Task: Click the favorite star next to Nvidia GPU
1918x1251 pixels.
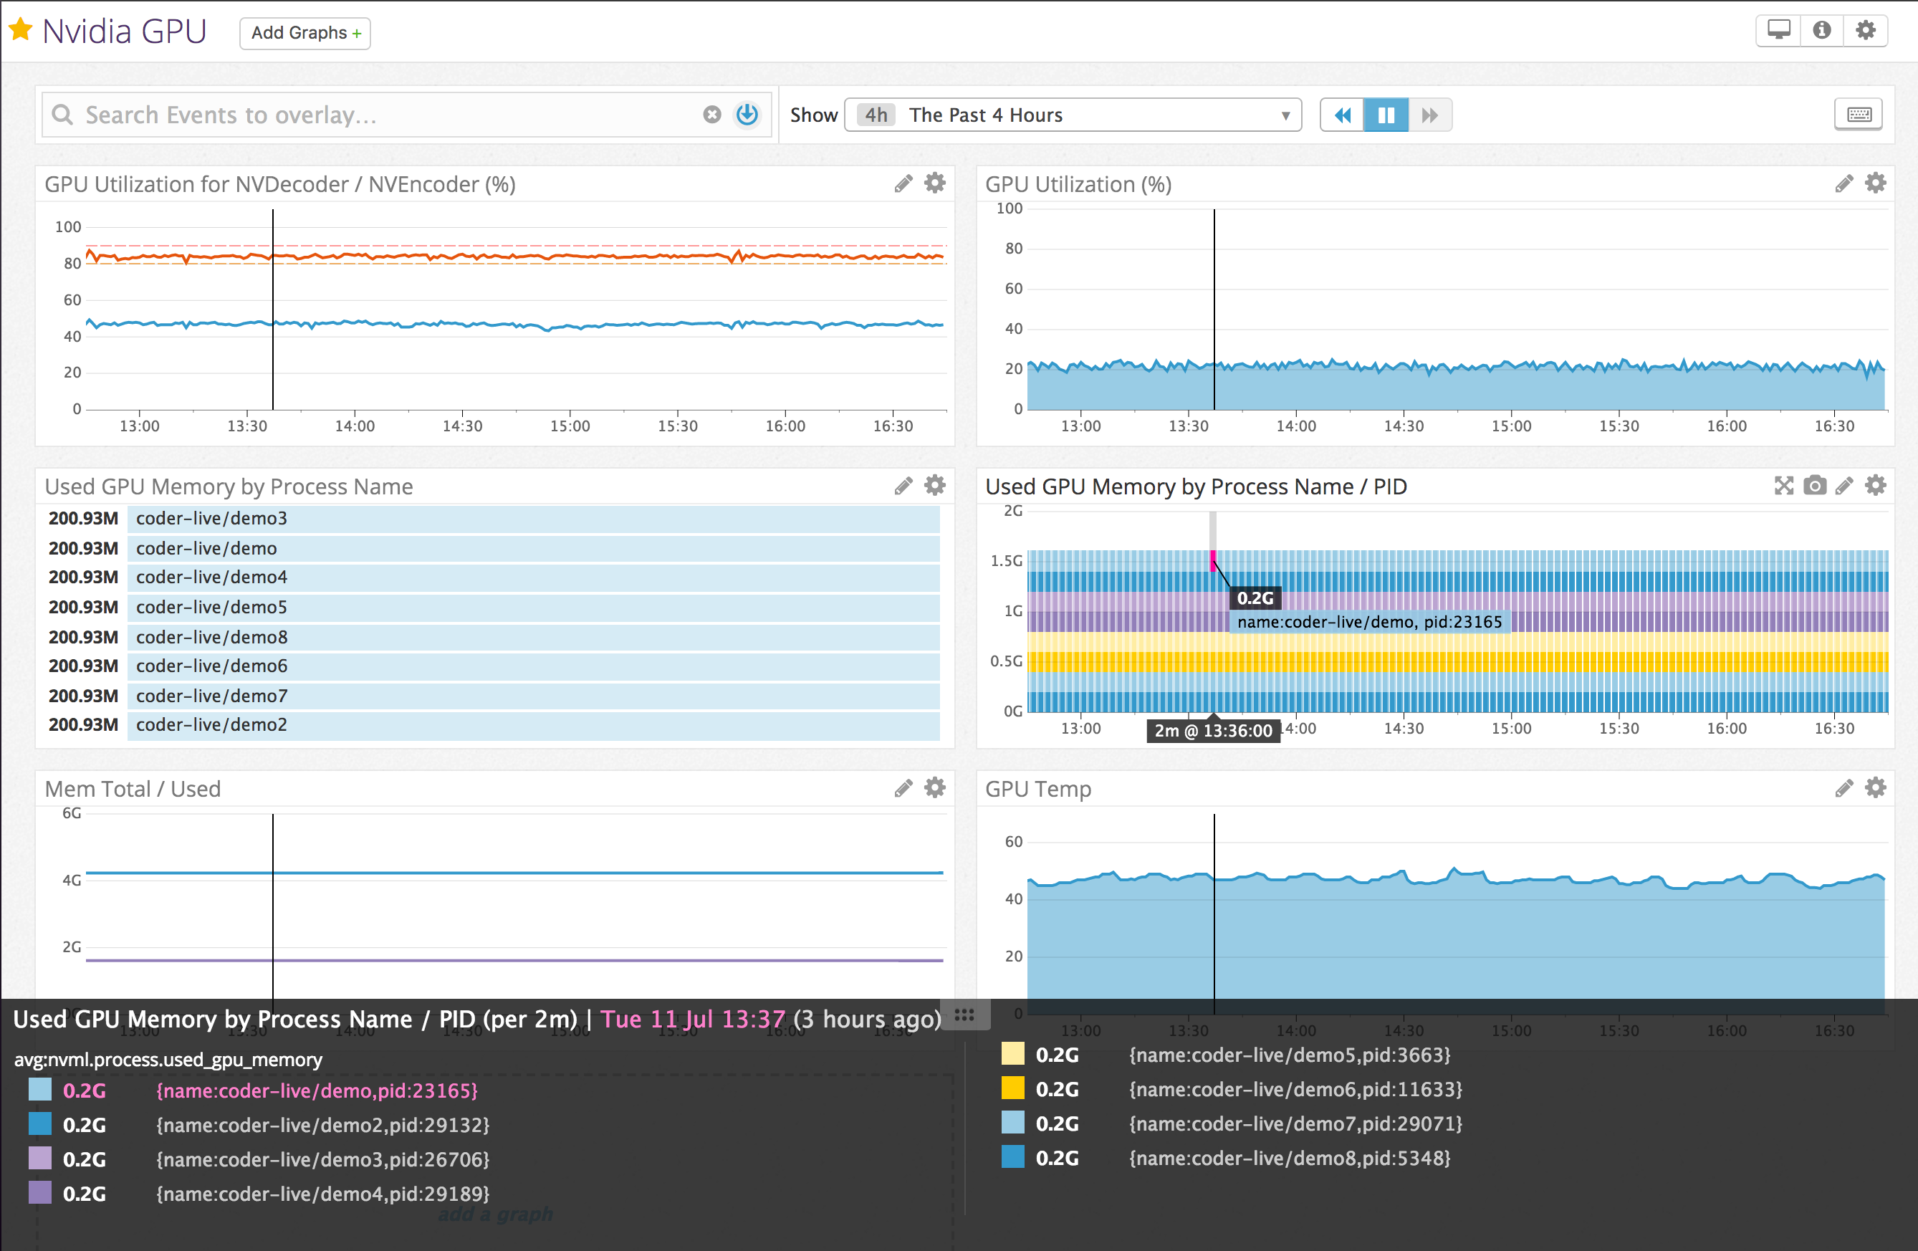Action: [x=20, y=31]
